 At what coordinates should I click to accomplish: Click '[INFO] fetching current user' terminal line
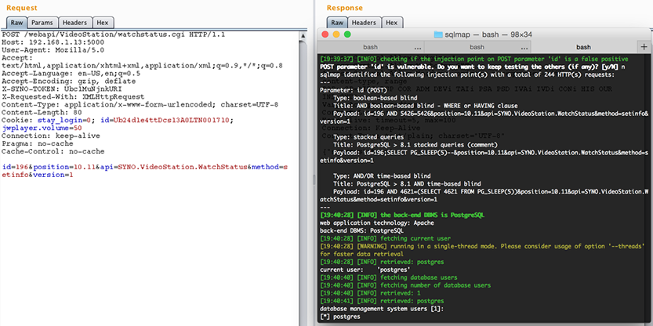click(x=385, y=238)
